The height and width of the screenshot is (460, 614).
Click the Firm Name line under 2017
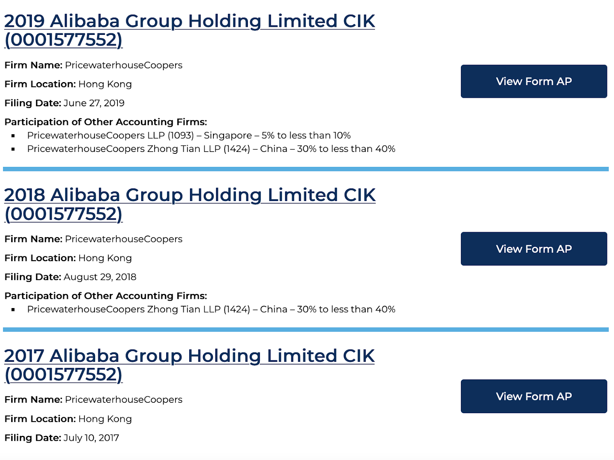coord(93,399)
